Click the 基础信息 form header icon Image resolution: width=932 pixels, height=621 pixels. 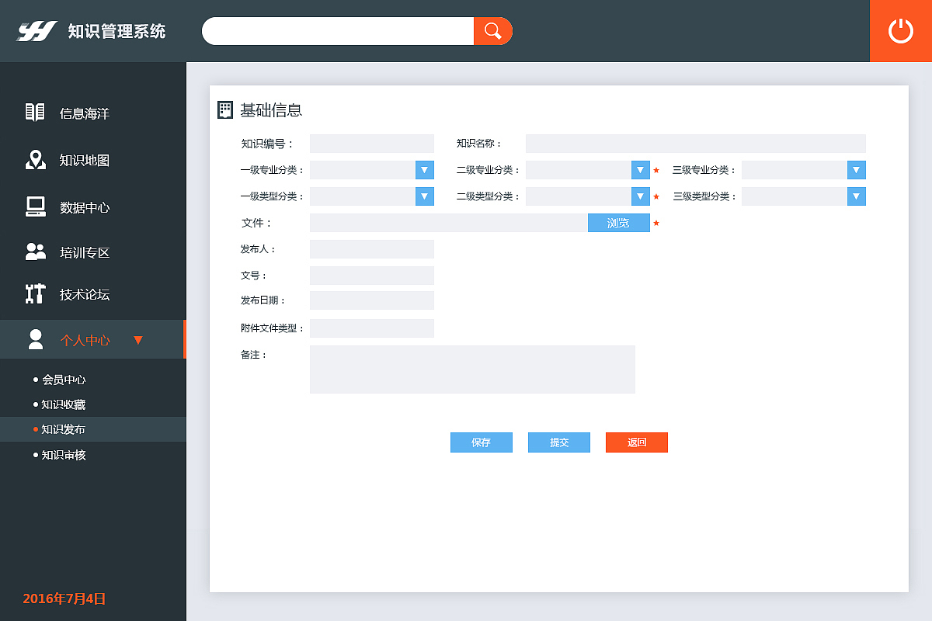[224, 109]
